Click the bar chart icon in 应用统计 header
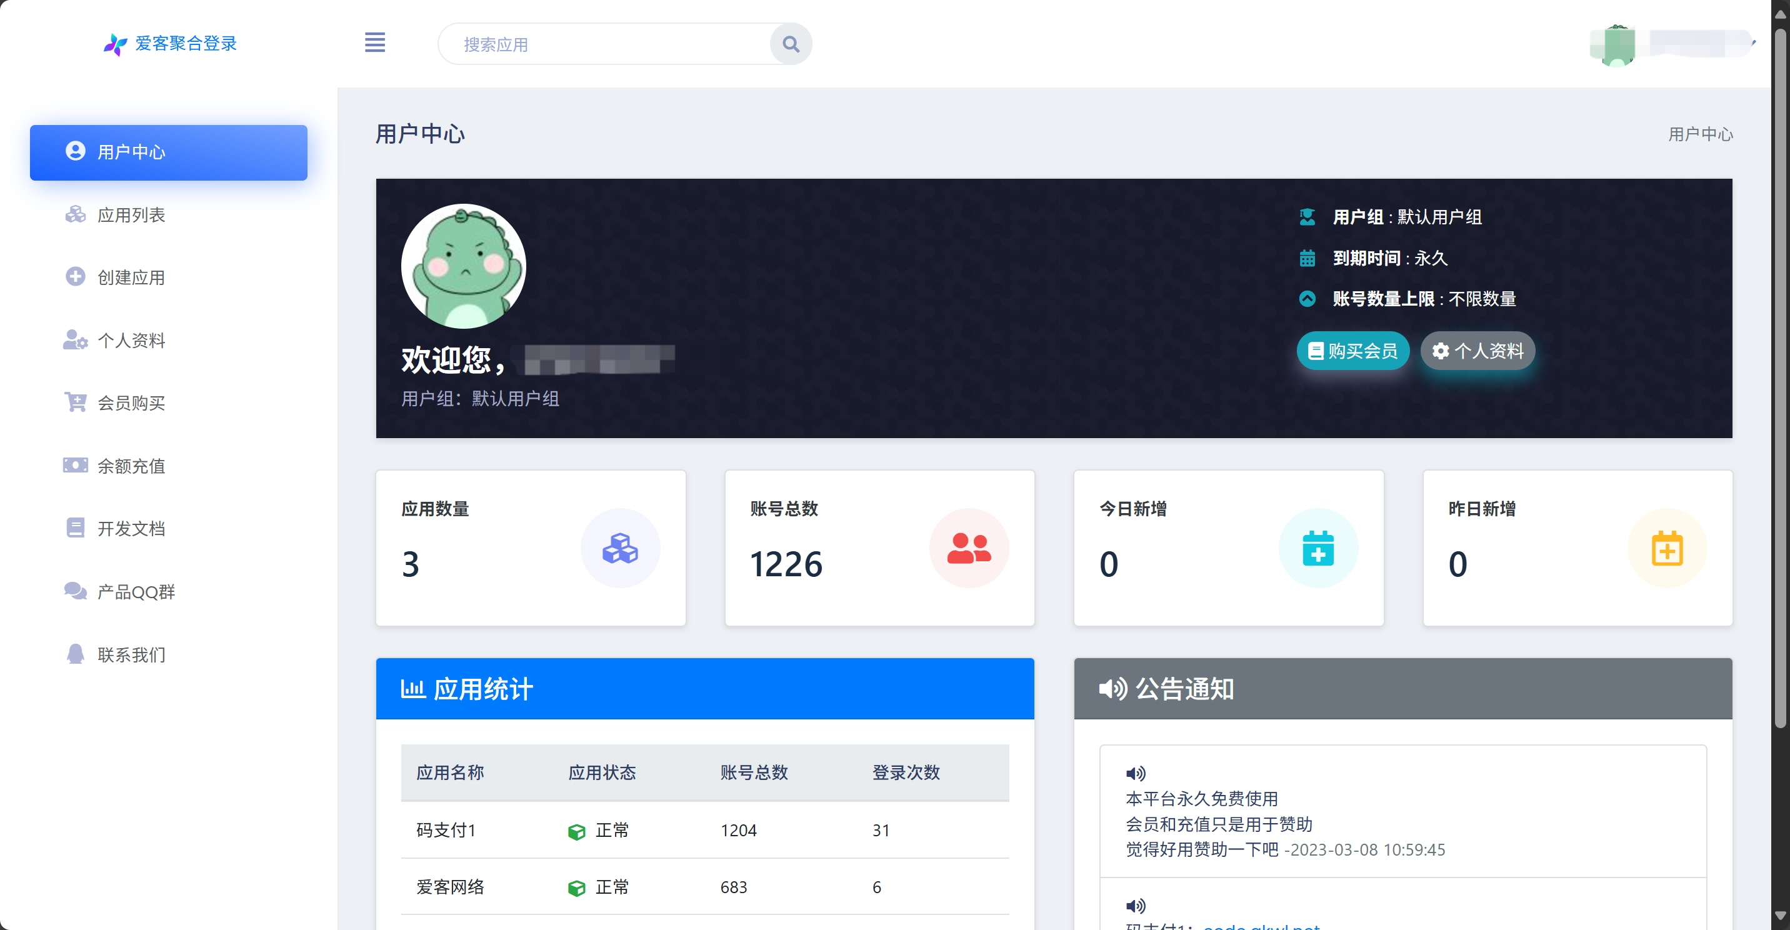 coord(412,689)
